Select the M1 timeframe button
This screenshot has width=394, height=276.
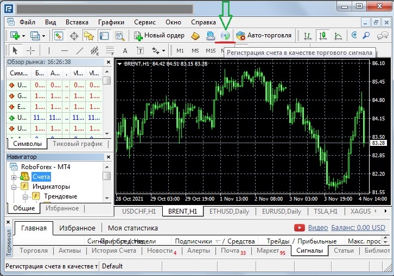tap(181, 51)
